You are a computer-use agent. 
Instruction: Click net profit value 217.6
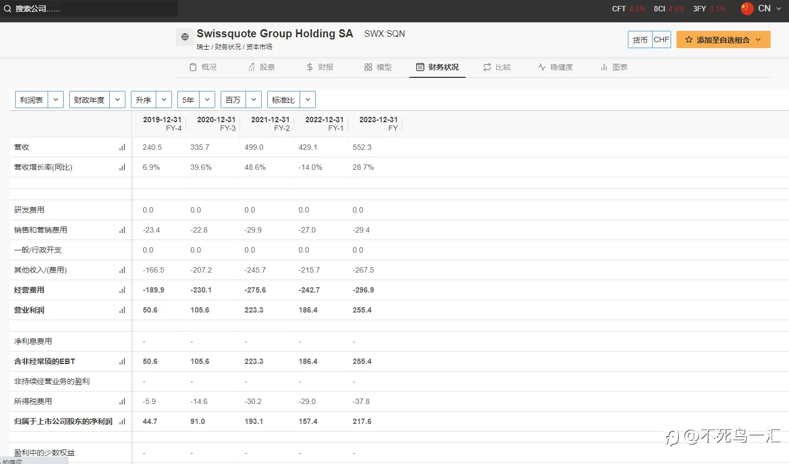point(362,421)
